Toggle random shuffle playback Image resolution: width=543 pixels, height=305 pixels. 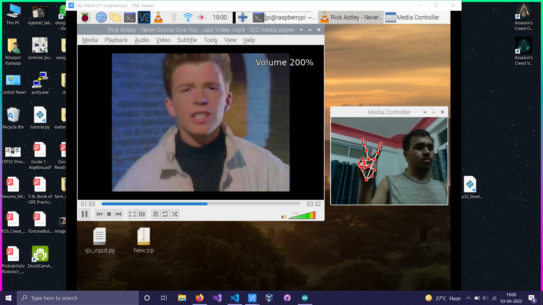[x=175, y=214]
